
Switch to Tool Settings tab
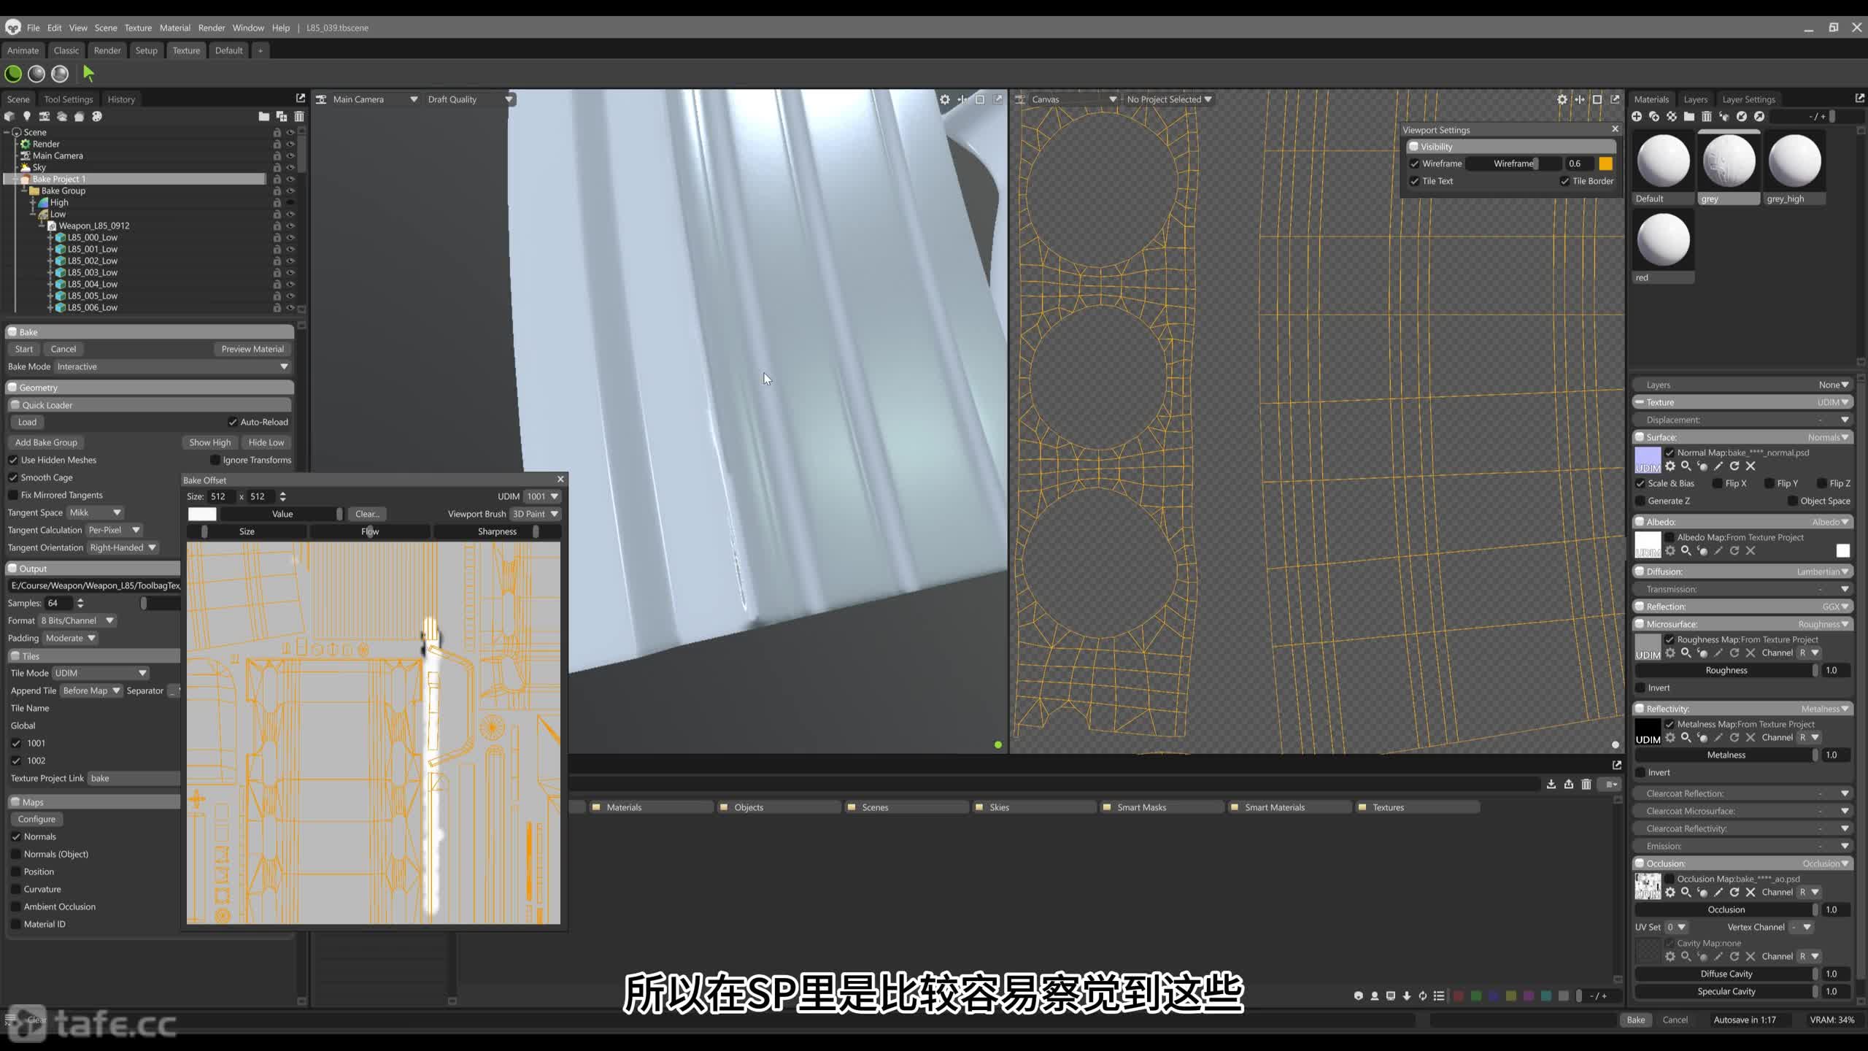pyautogui.click(x=69, y=99)
